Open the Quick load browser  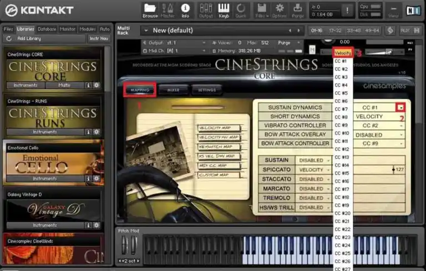click(240, 11)
